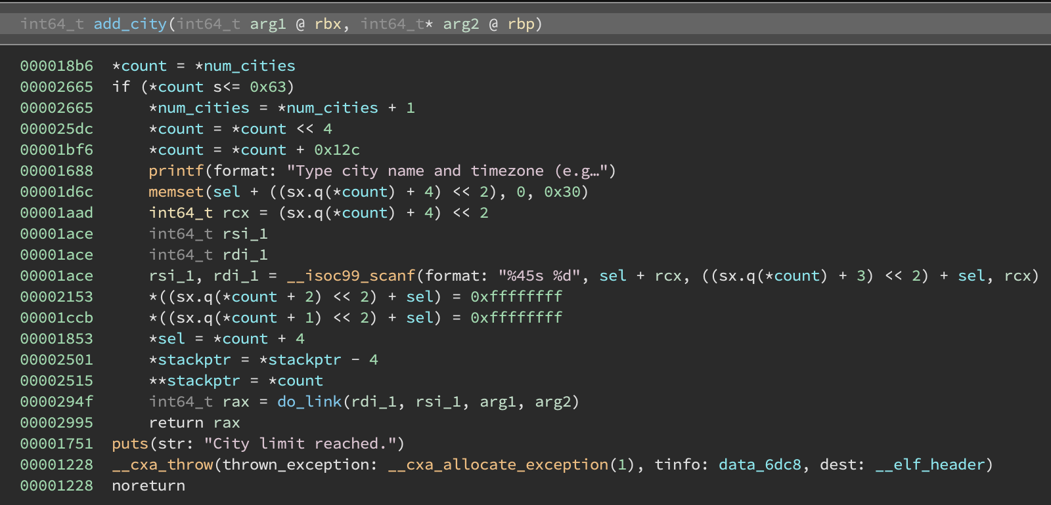Navigate to the do_link function
The width and height of the screenshot is (1051, 505).
pyautogui.click(x=309, y=402)
